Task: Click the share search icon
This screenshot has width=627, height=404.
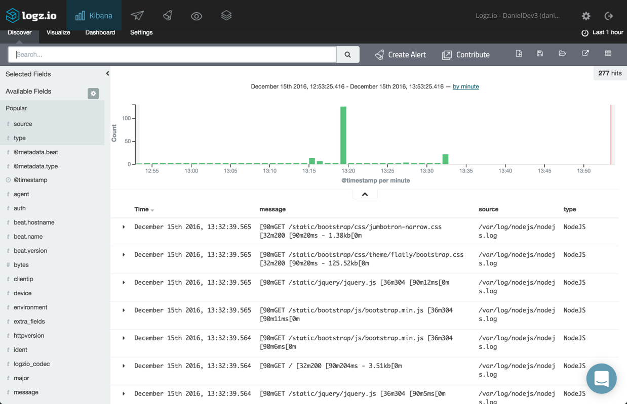Action: coord(585,54)
